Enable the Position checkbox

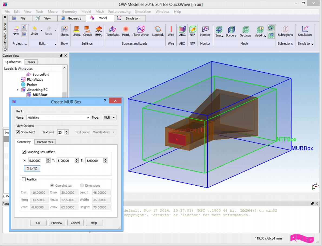point(24,179)
